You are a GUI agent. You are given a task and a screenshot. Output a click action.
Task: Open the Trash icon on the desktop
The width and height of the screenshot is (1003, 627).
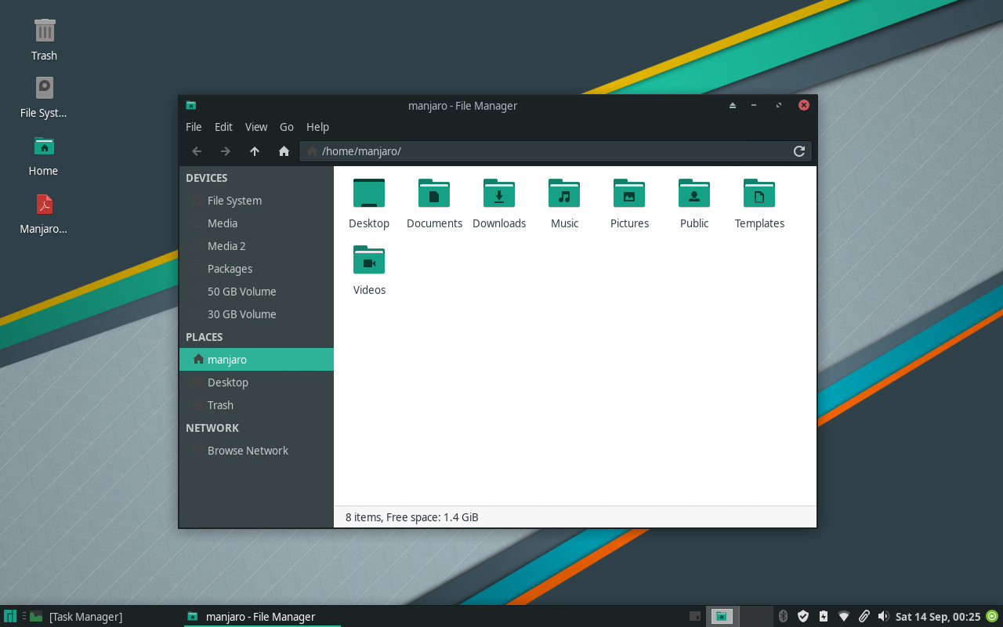point(44,31)
